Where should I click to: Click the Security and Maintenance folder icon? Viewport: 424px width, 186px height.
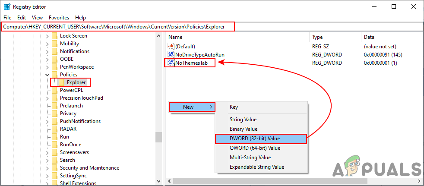pyautogui.click(x=55, y=168)
